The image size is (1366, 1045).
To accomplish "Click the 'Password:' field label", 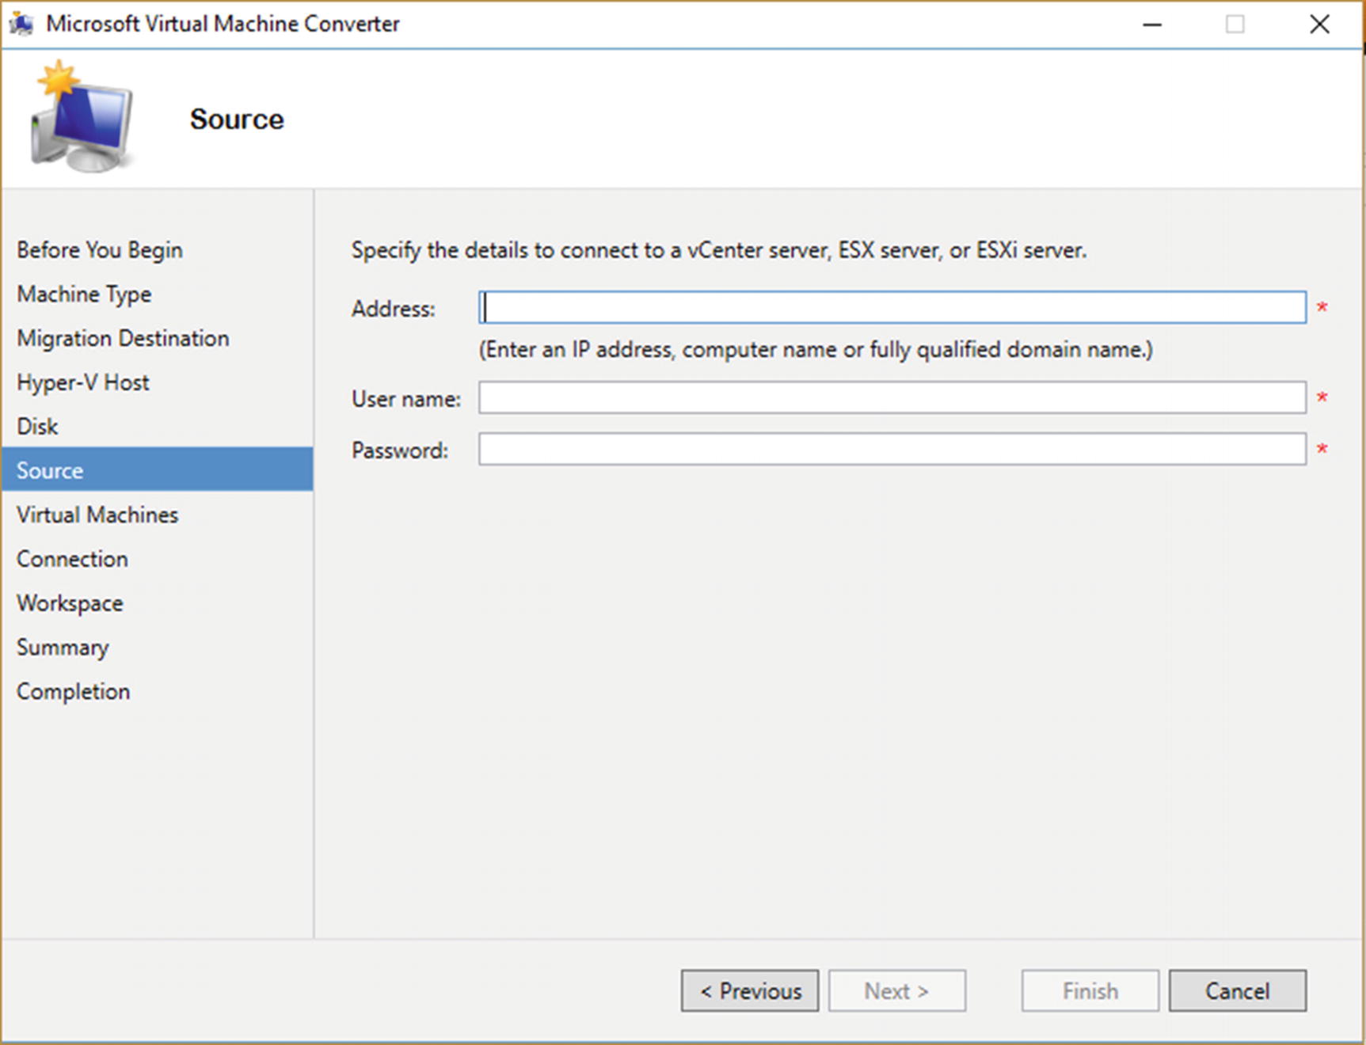I will coord(400,450).
